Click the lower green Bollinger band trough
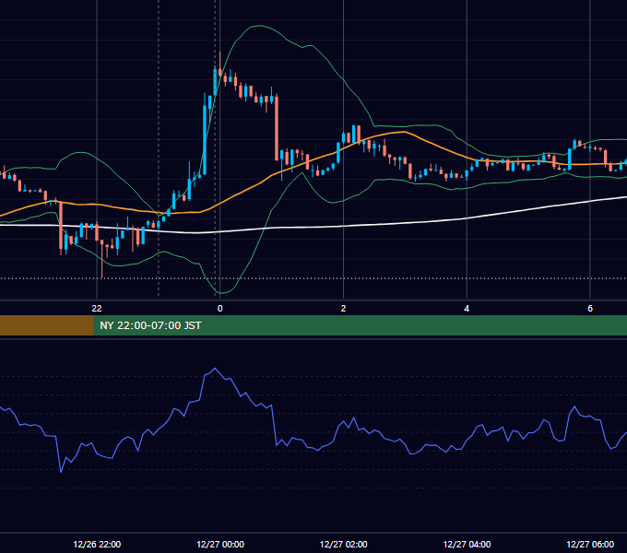The image size is (627, 553). (x=221, y=293)
